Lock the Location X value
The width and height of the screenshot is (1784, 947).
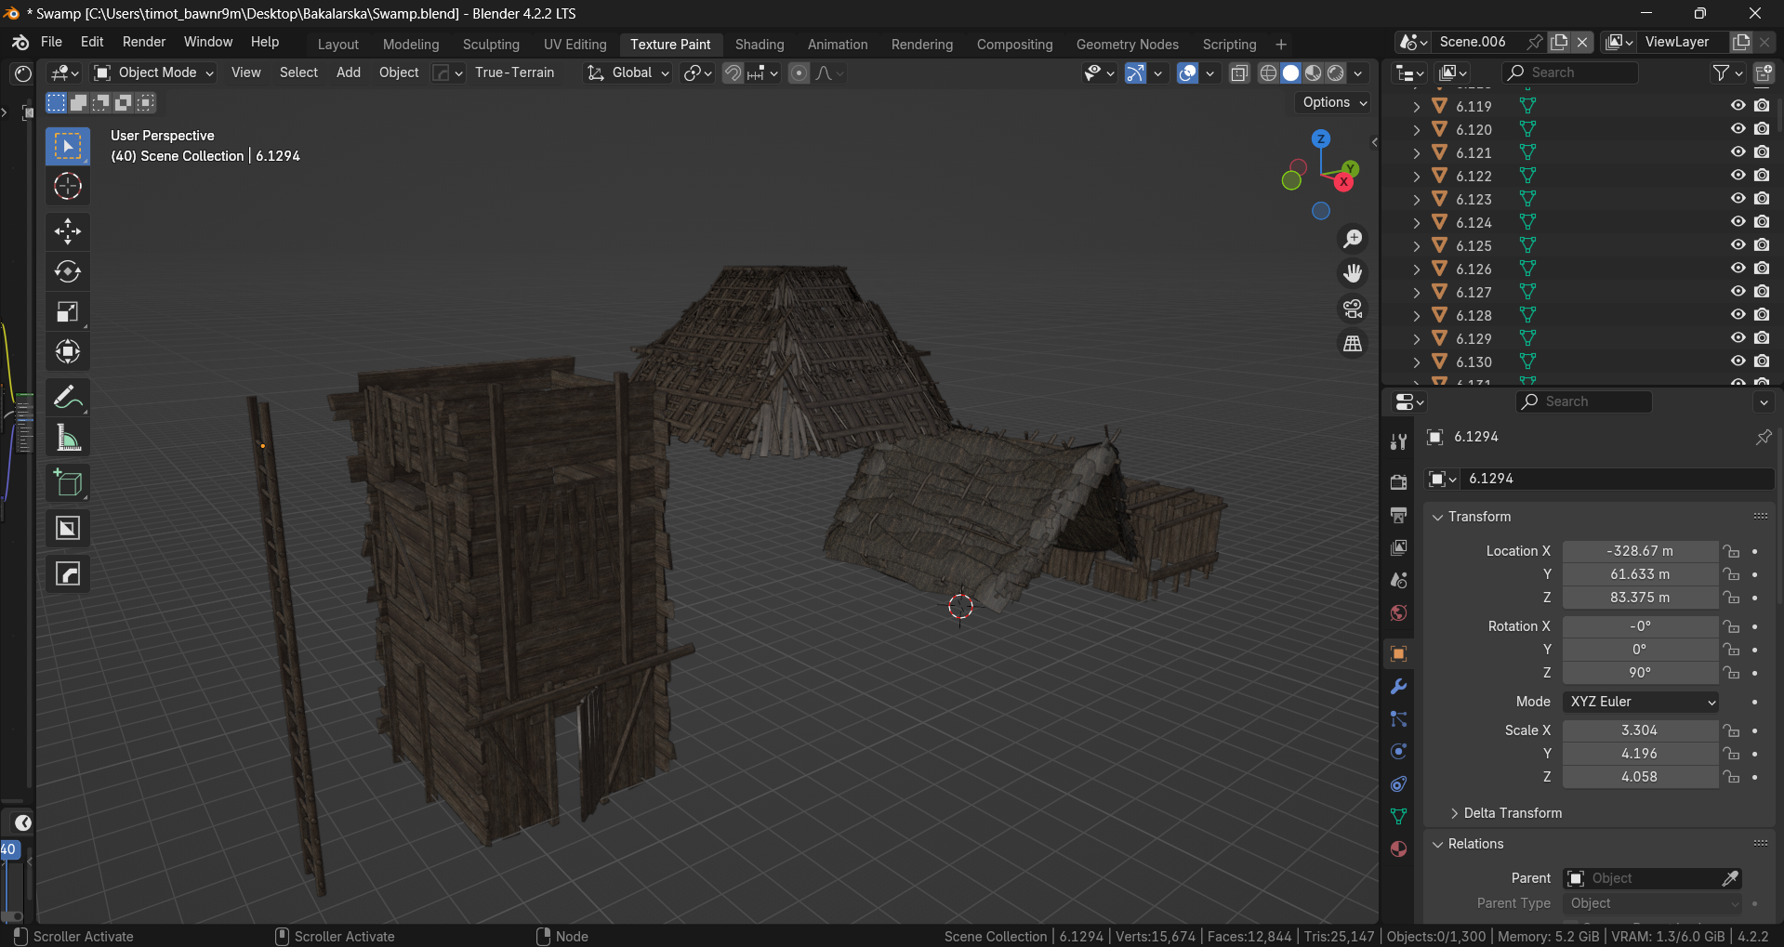(1731, 551)
